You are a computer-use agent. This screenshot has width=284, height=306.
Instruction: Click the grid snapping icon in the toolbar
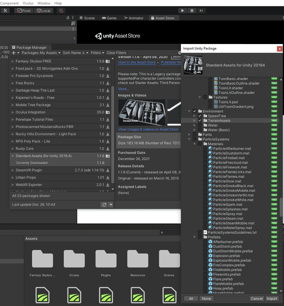(61, 11)
